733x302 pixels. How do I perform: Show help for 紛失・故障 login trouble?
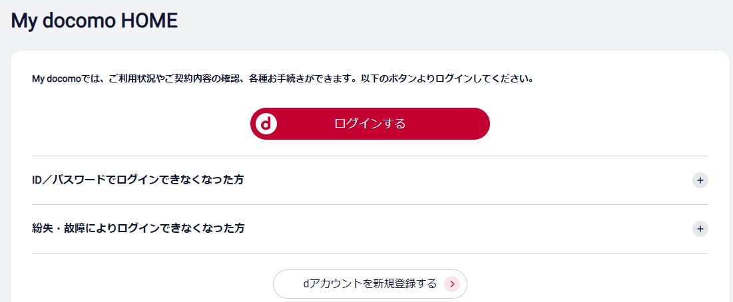[x=138, y=228]
